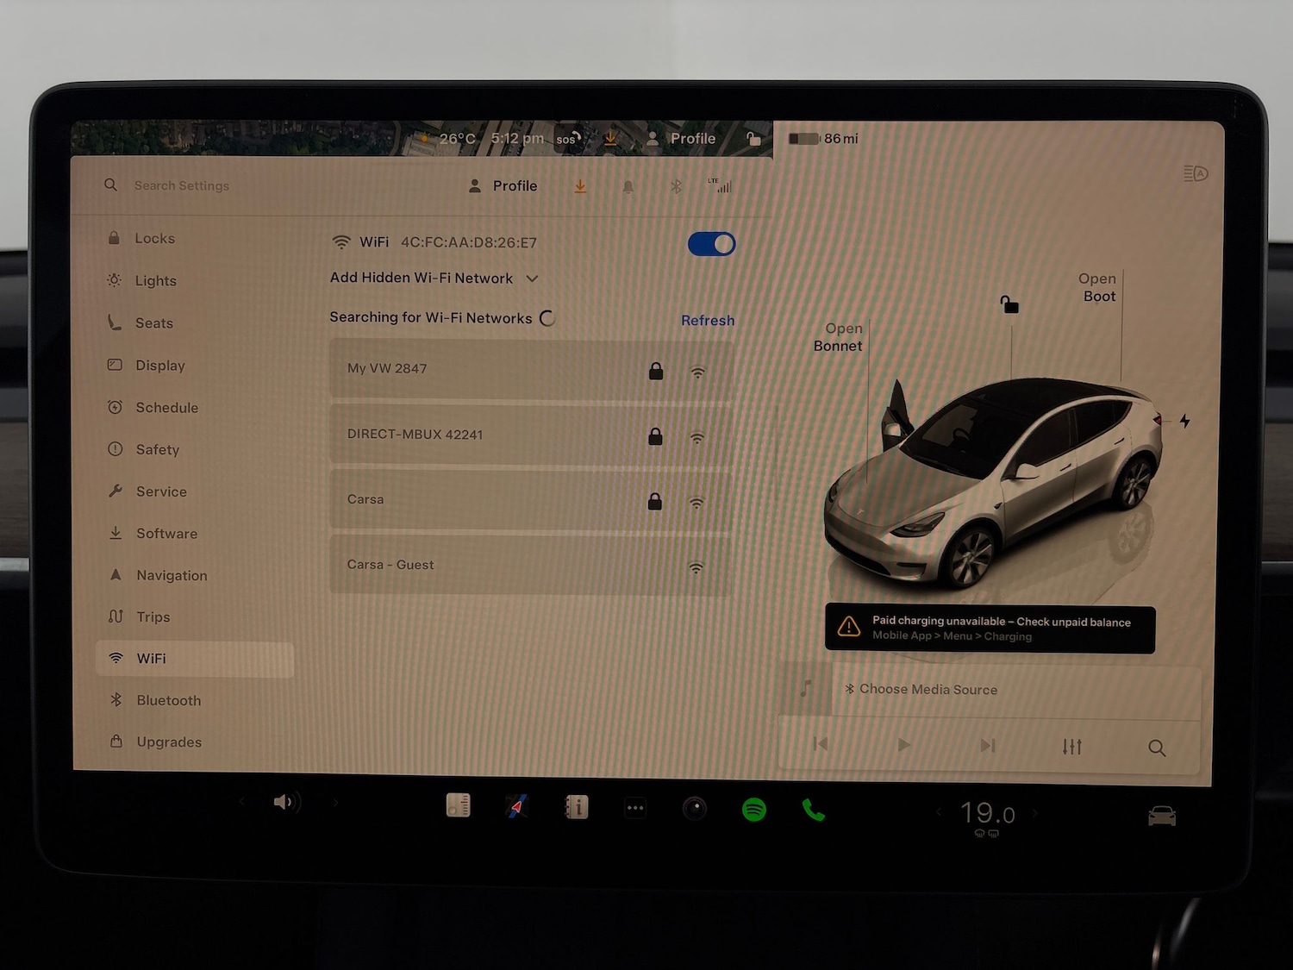1293x970 pixels.
Task: Play media
Action: (x=903, y=744)
